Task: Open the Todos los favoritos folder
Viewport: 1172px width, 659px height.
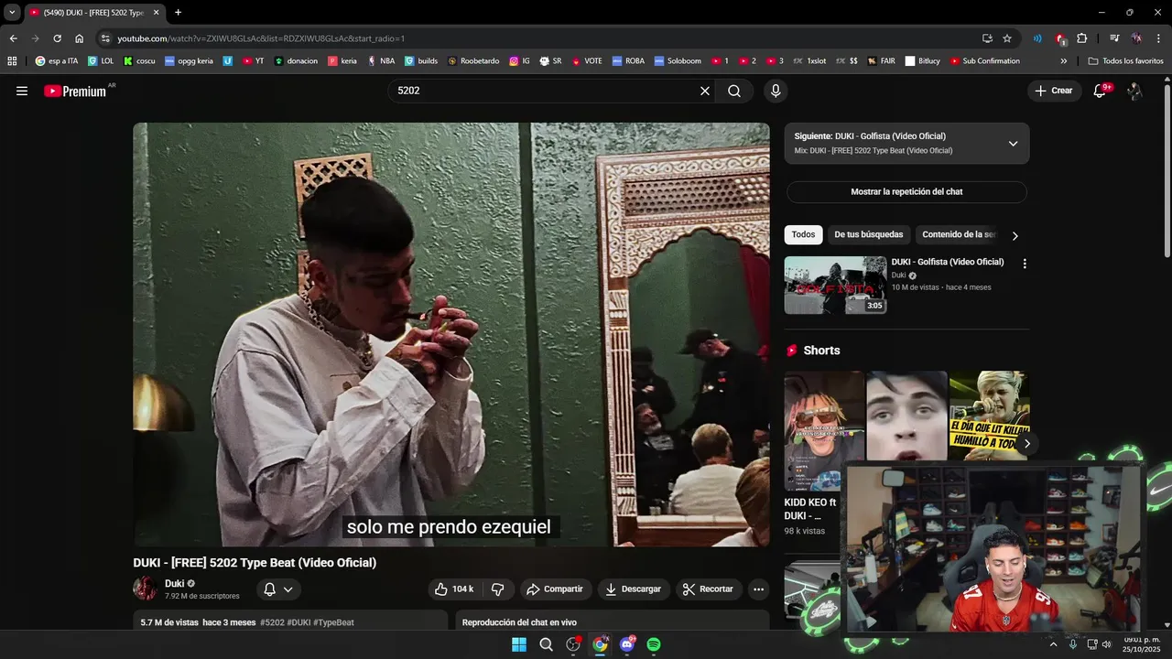Action: (1125, 61)
